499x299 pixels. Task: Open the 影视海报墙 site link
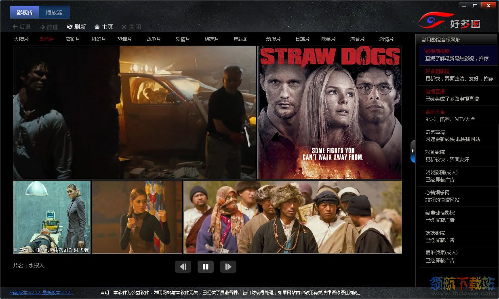pos(458,55)
